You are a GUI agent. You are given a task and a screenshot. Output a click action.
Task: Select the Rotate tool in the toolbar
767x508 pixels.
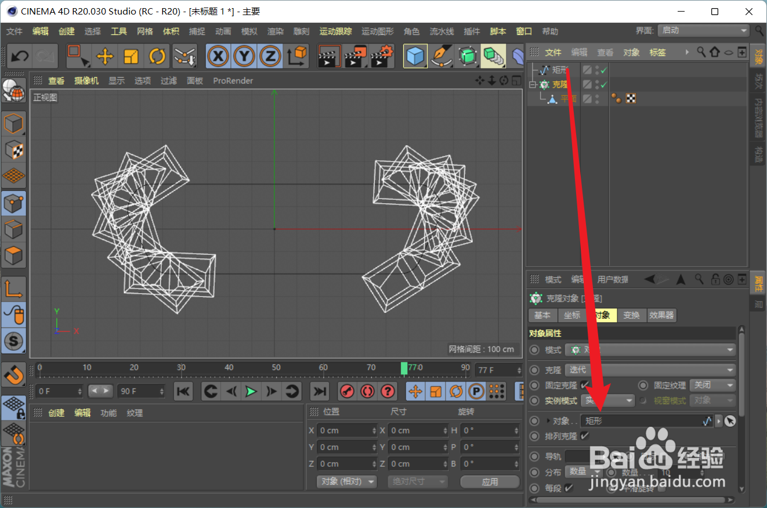coord(156,56)
